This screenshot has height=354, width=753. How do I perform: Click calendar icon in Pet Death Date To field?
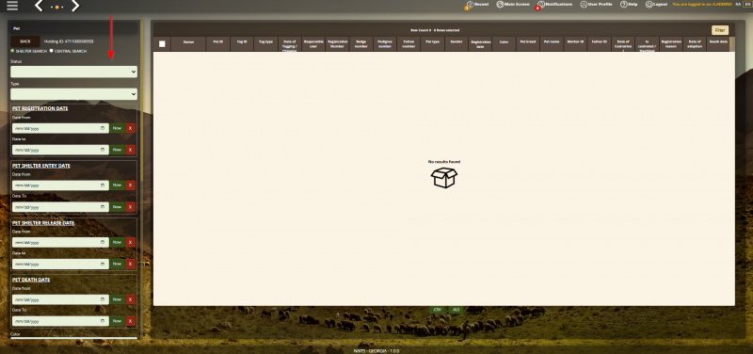[103, 321]
